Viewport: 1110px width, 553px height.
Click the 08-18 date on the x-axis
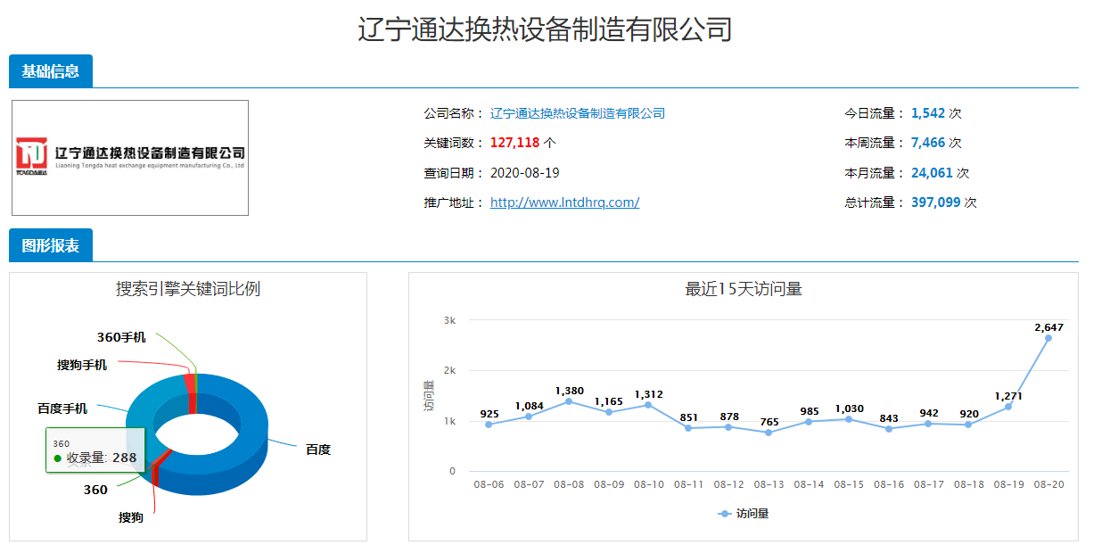pos(969,484)
